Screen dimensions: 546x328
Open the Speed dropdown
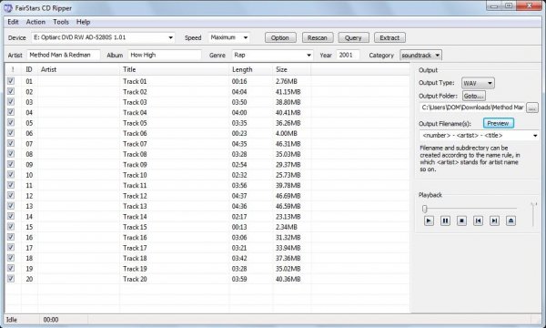coord(245,37)
